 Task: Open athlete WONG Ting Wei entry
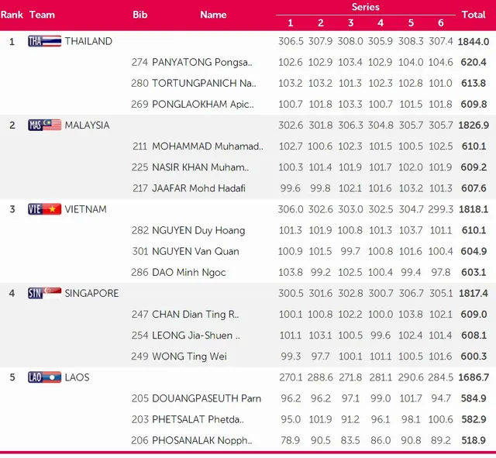[x=189, y=356]
